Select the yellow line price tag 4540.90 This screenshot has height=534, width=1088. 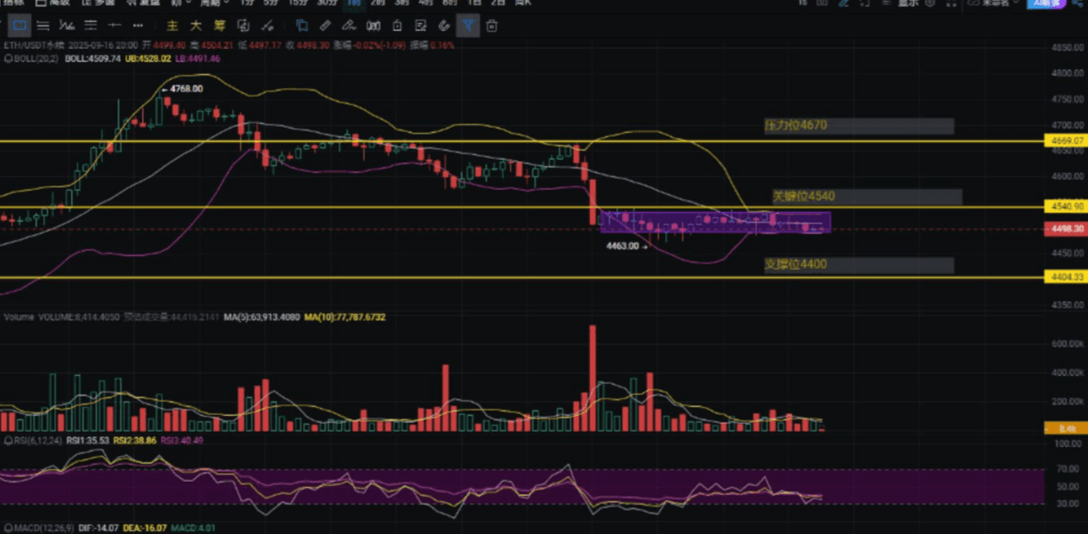click(1066, 206)
